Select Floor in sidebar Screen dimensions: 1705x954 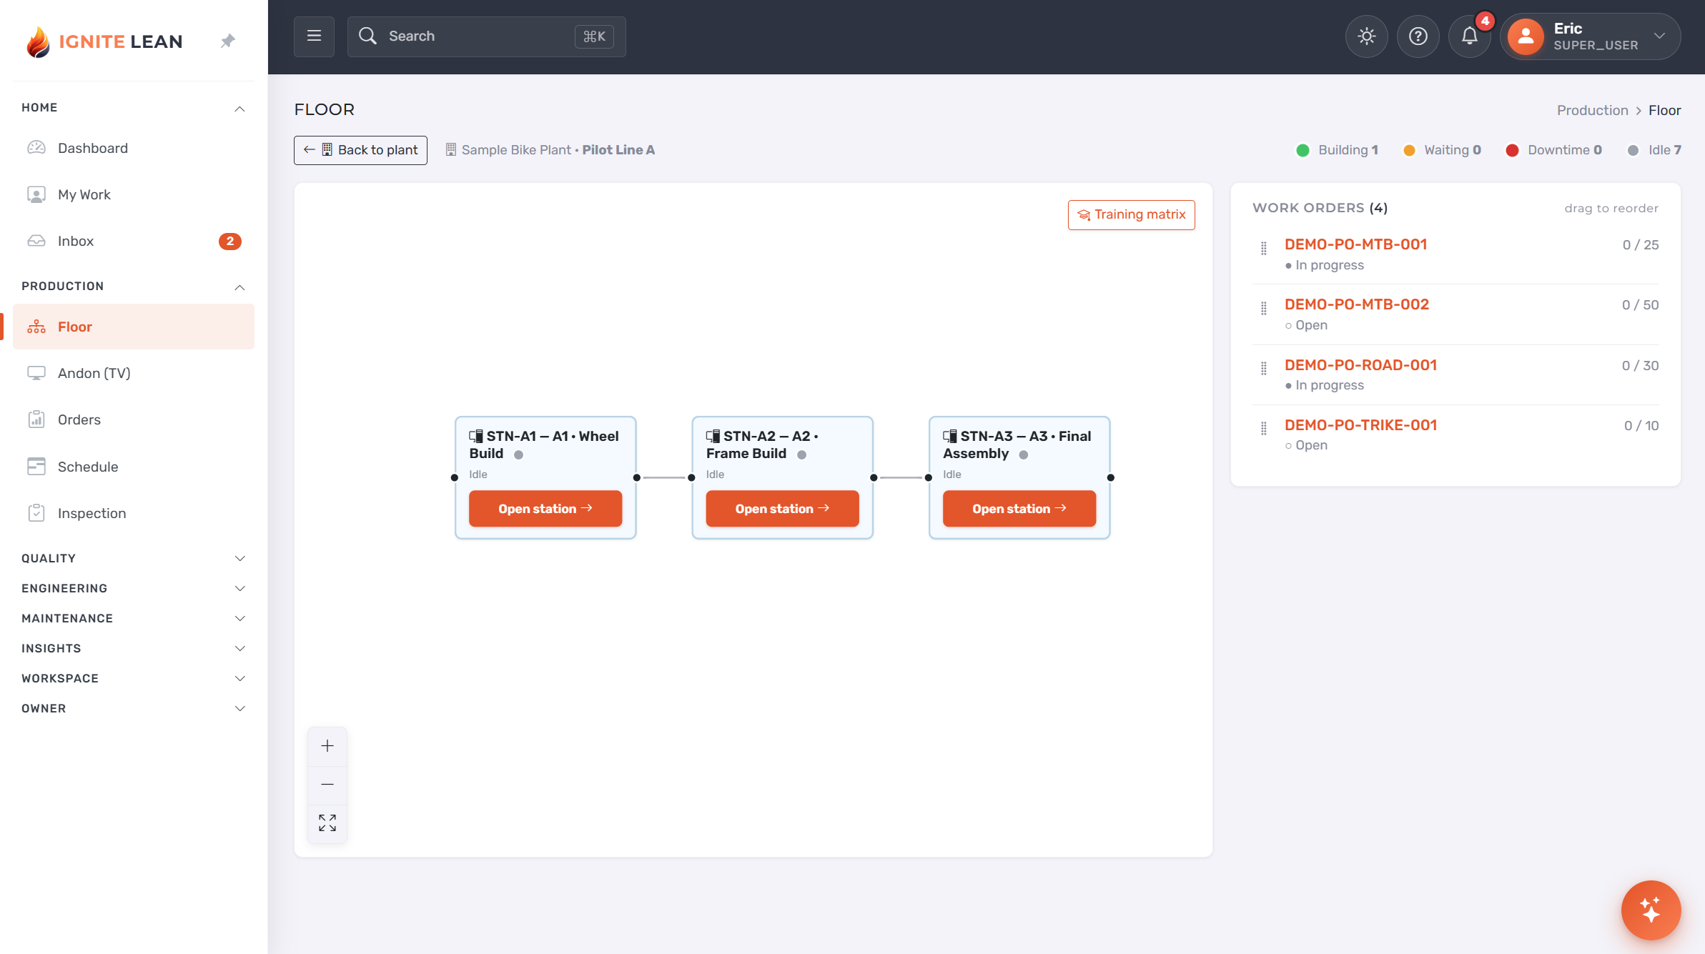[x=134, y=327]
